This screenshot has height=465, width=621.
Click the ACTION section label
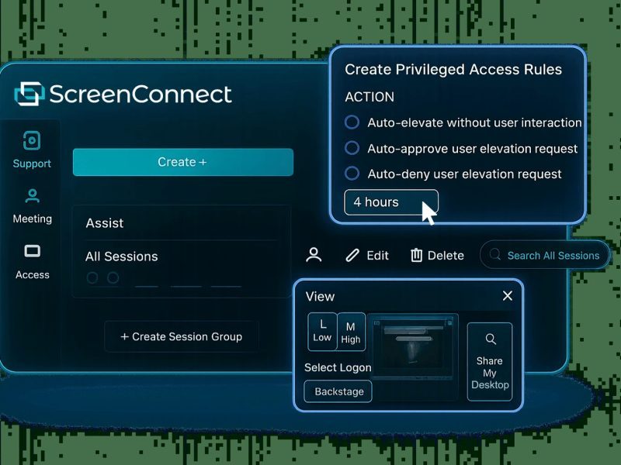coord(369,97)
